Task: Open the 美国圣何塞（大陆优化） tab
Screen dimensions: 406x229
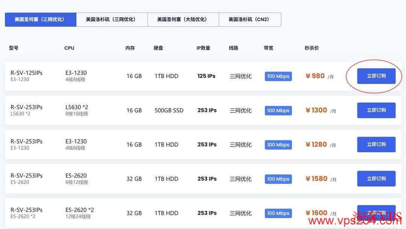Action: pos(183,20)
